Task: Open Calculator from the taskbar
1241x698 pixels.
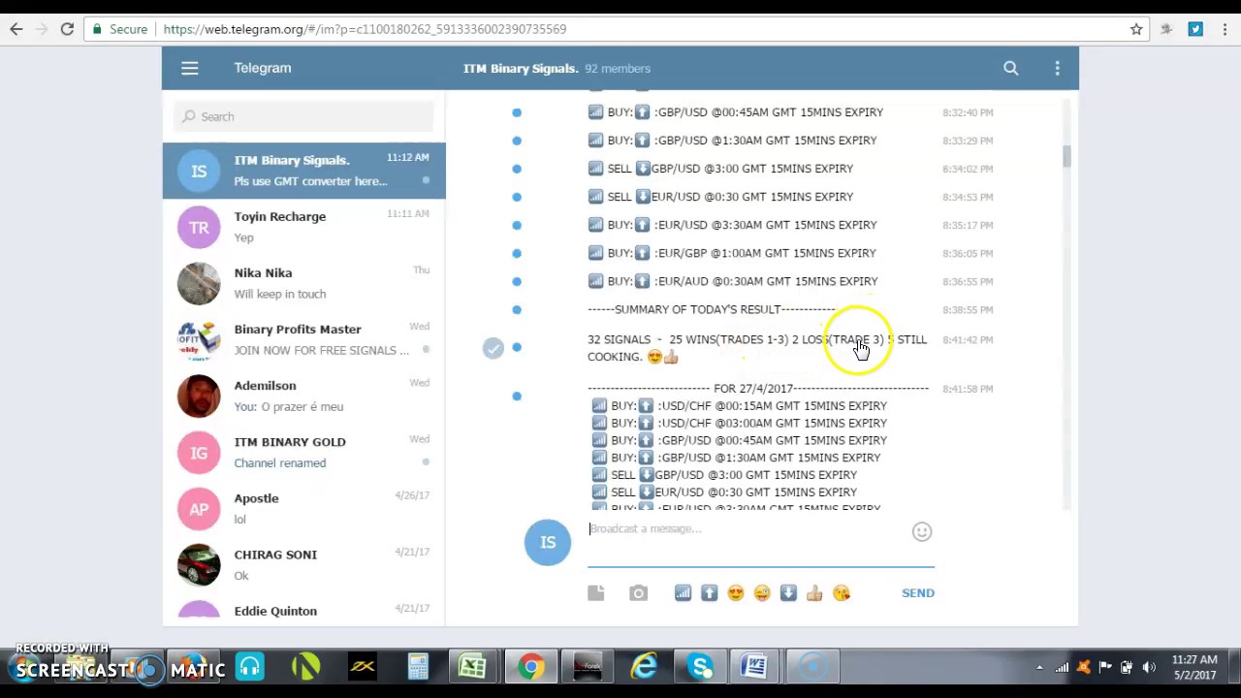Action: click(418, 667)
